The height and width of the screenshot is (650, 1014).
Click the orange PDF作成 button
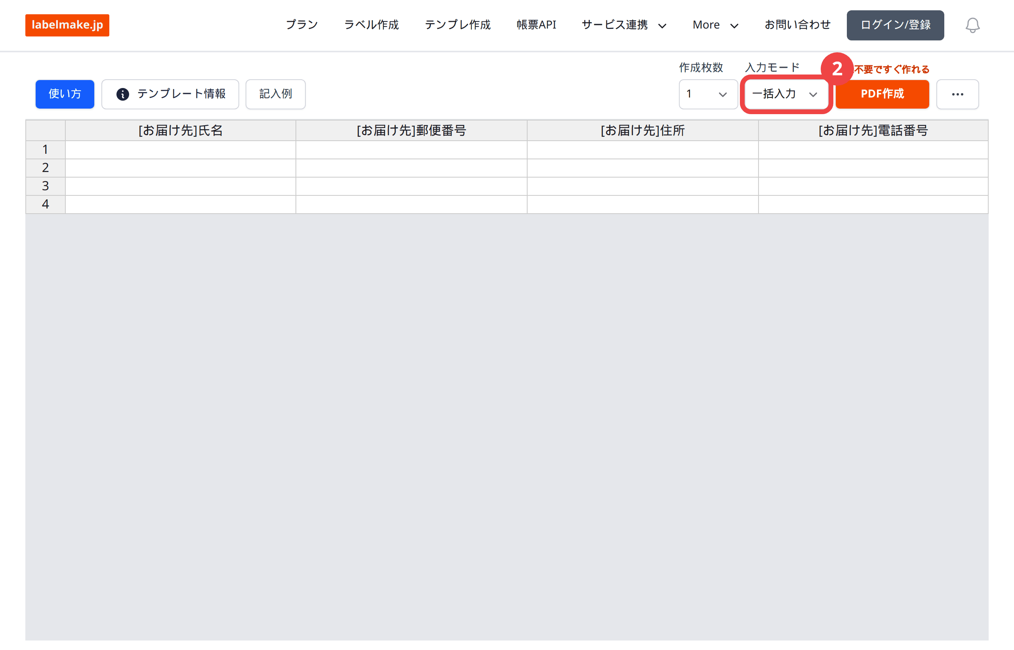pos(882,94)
